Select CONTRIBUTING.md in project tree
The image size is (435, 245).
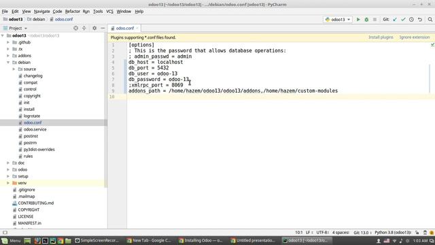coord(36,203)
